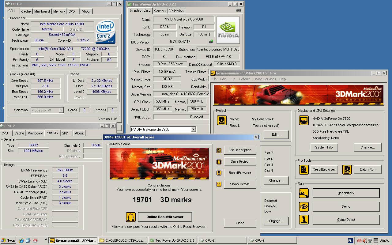Click the second quick launch icon
The height and width of the screenshot is (245, 392).
[28, 241]
